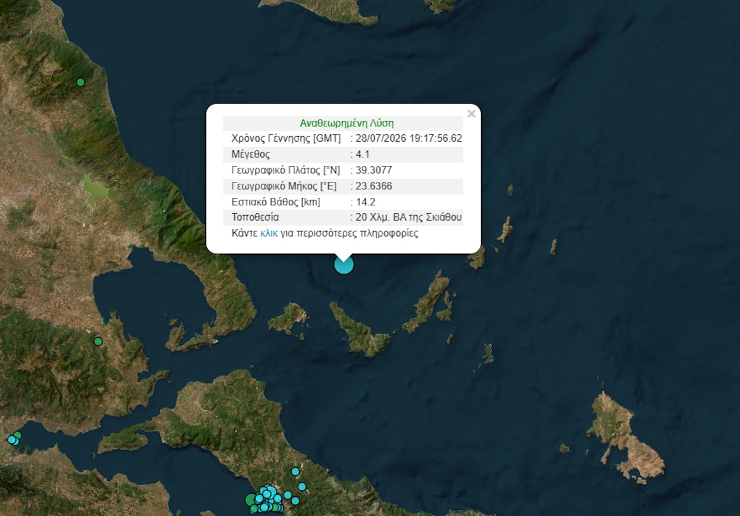
Task: Select the front cyan marker at left-edge gulf
Action: click(11, 440)
